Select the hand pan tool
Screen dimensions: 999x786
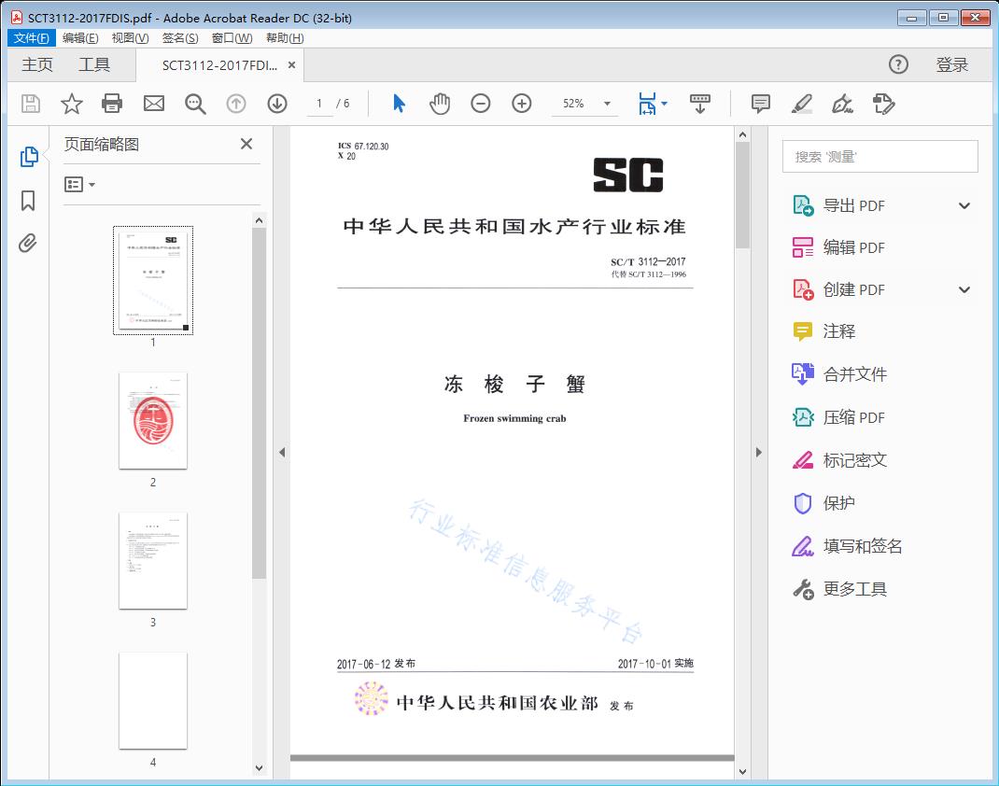[x=440, y=104]
